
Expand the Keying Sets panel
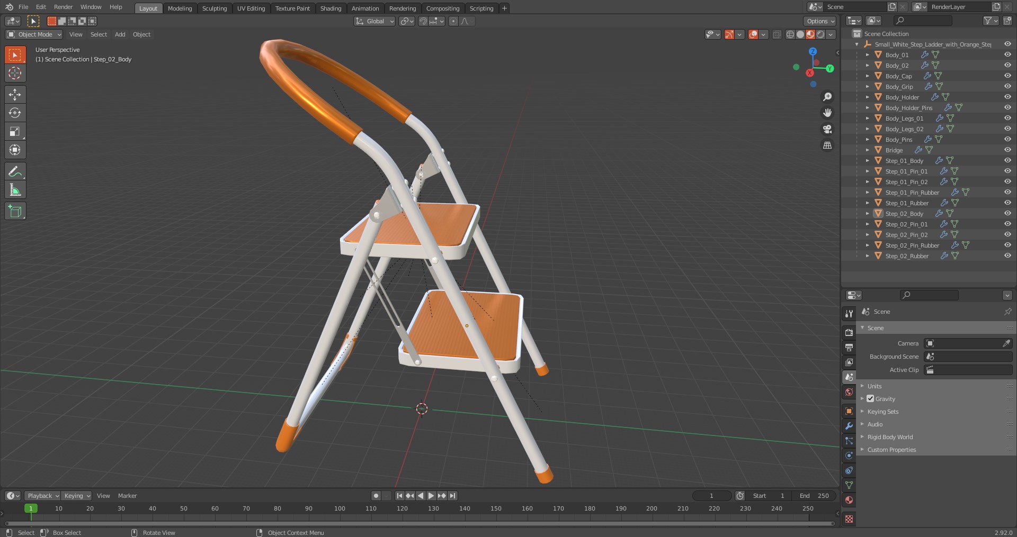tap(882, 412)
